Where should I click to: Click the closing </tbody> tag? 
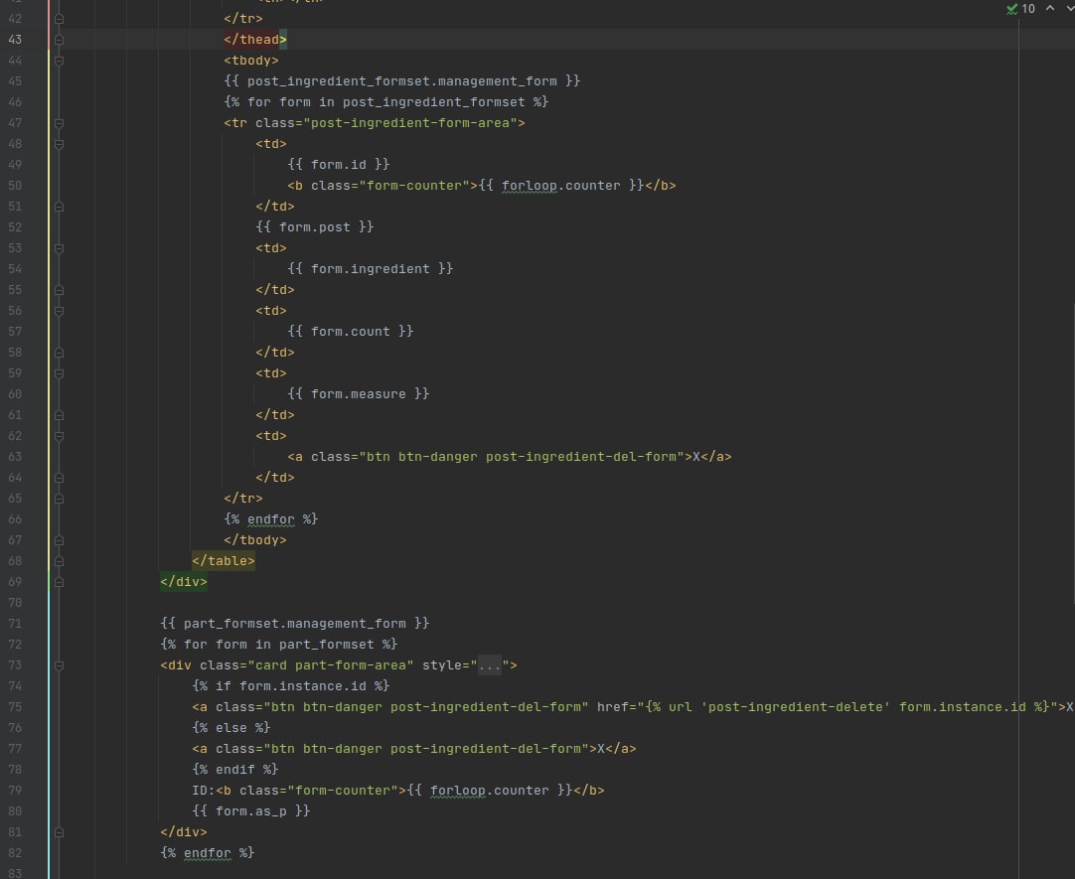point(255,540)
